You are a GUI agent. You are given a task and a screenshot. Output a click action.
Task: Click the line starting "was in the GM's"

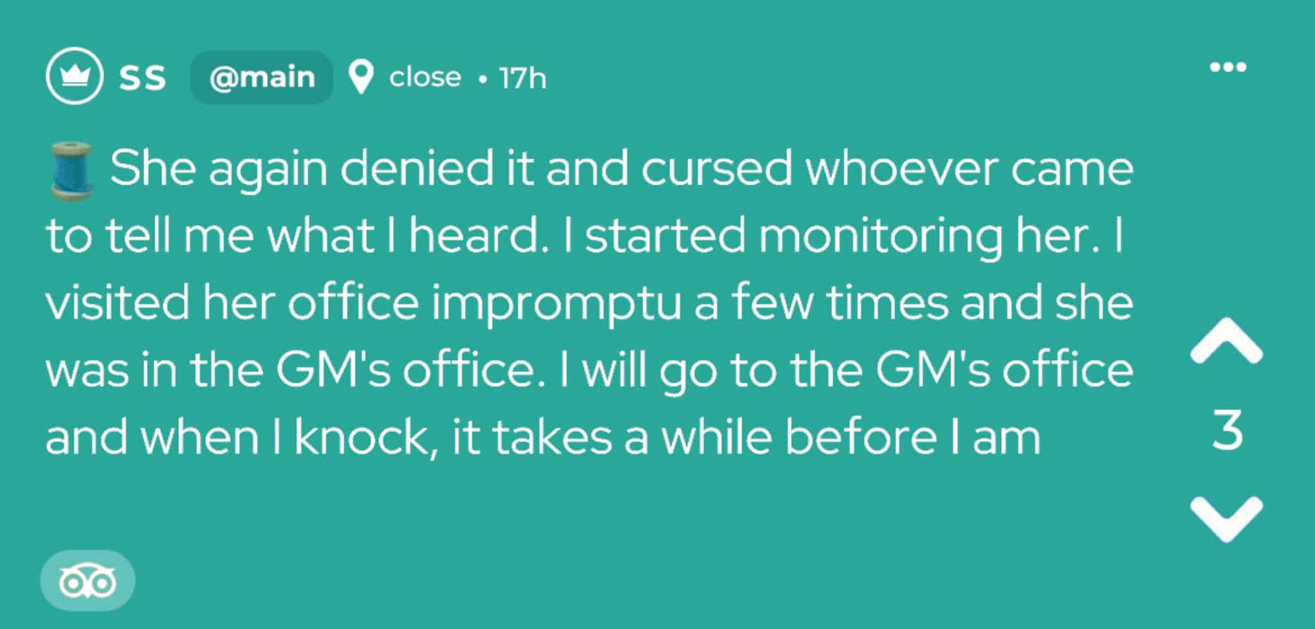click(x=589, y=370)
